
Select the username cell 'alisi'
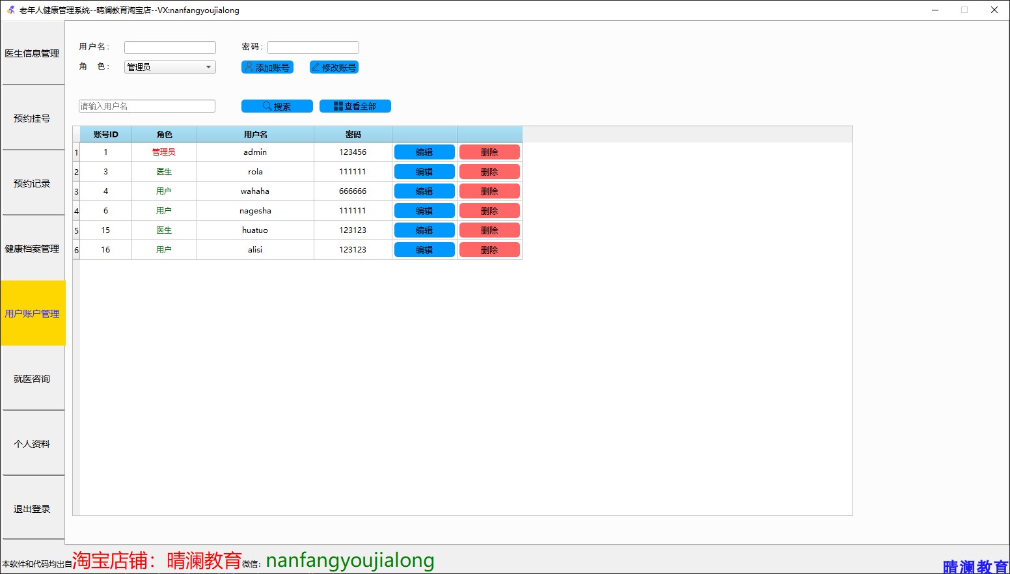coord(255,250)
